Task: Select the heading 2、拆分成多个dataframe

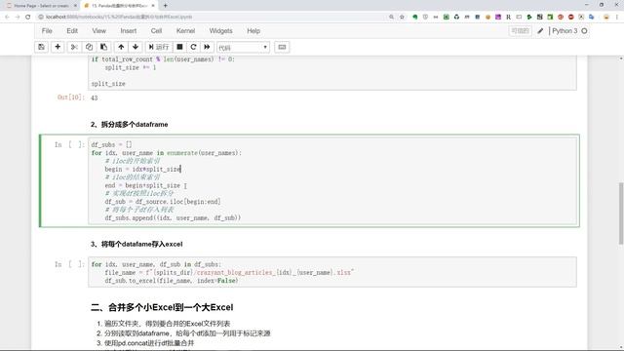Action: 129,124
